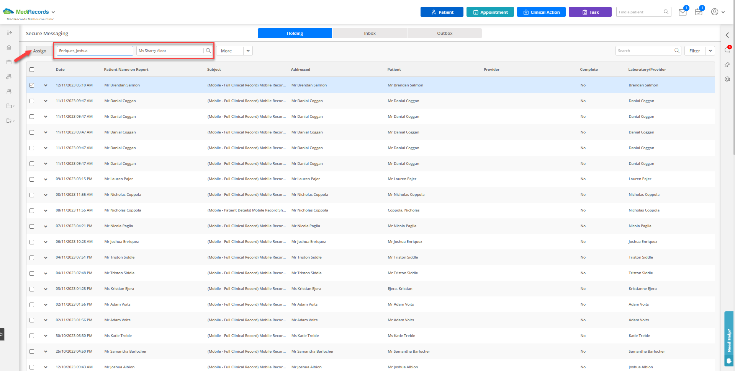This screenshot has width=735, height=371.
Task: Click the Ms Sharry Aloot provider field
Action: 170,50
